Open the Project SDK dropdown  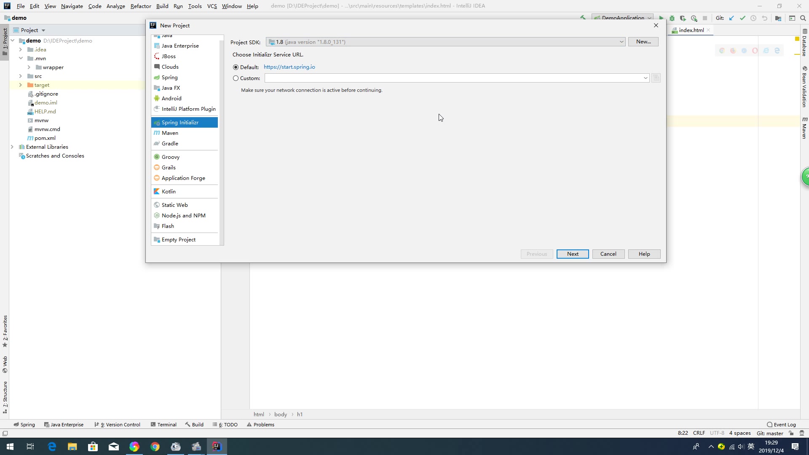[x=621, y=42]
